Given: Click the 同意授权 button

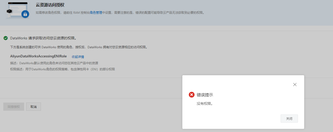Looking at the screenshot, I should pos(13,107).
